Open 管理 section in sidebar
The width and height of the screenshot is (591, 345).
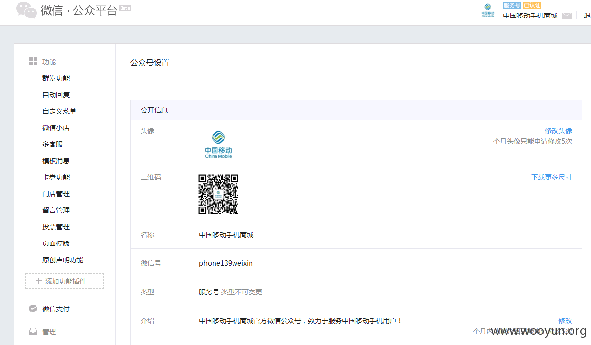coord(49,332)
